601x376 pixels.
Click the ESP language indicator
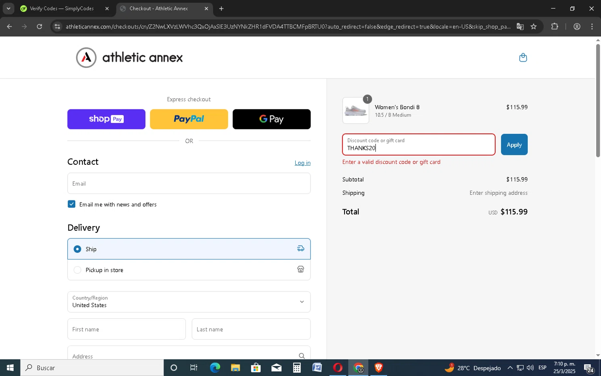tap(543, 368)
